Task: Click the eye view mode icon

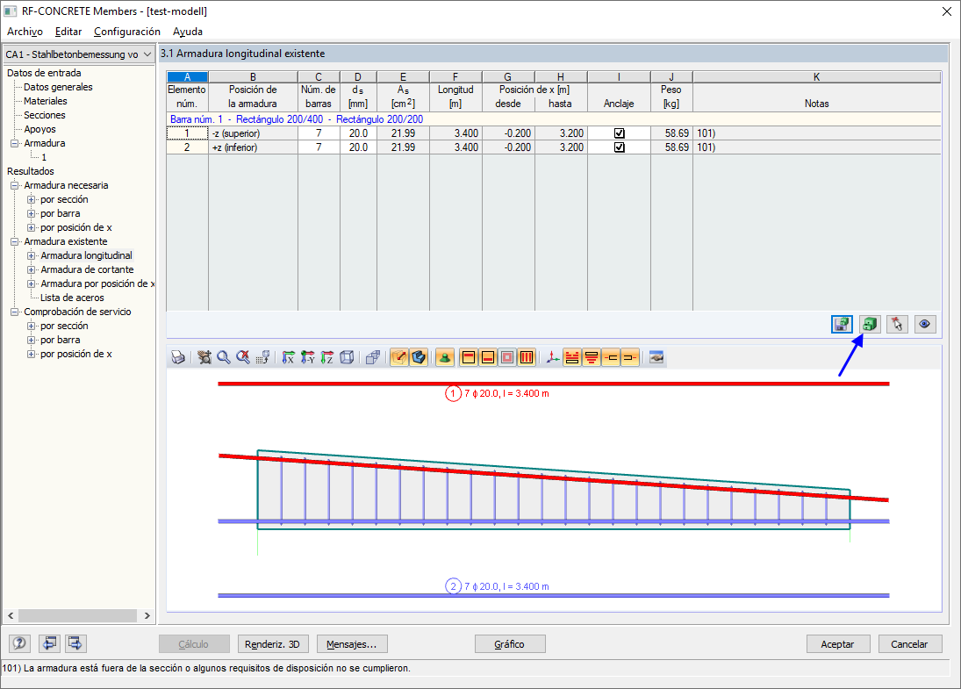Action: [x=925, y=324]
